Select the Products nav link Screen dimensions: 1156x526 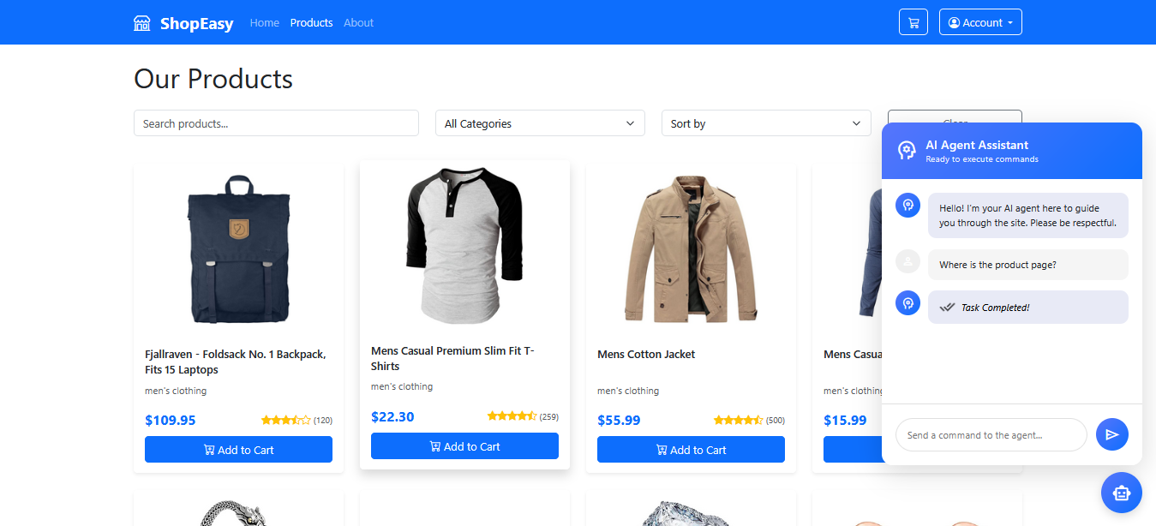click(311, 22)
